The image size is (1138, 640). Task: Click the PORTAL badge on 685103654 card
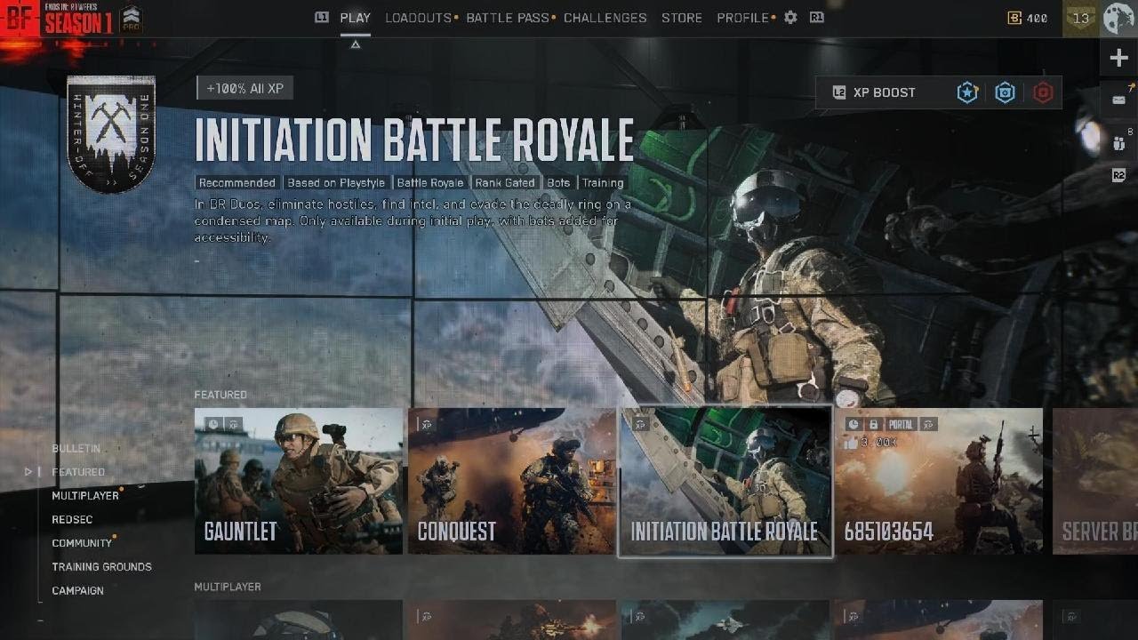point(901,424)
